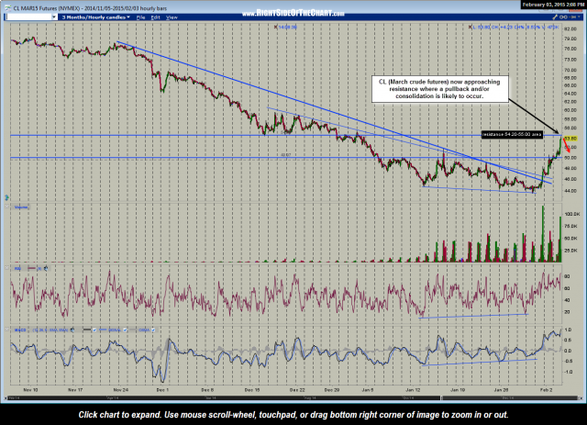This screenshot has width=587, height=425.
Task: Click the yellow 53.80 last price tag
Action: [x=570, y=139]
